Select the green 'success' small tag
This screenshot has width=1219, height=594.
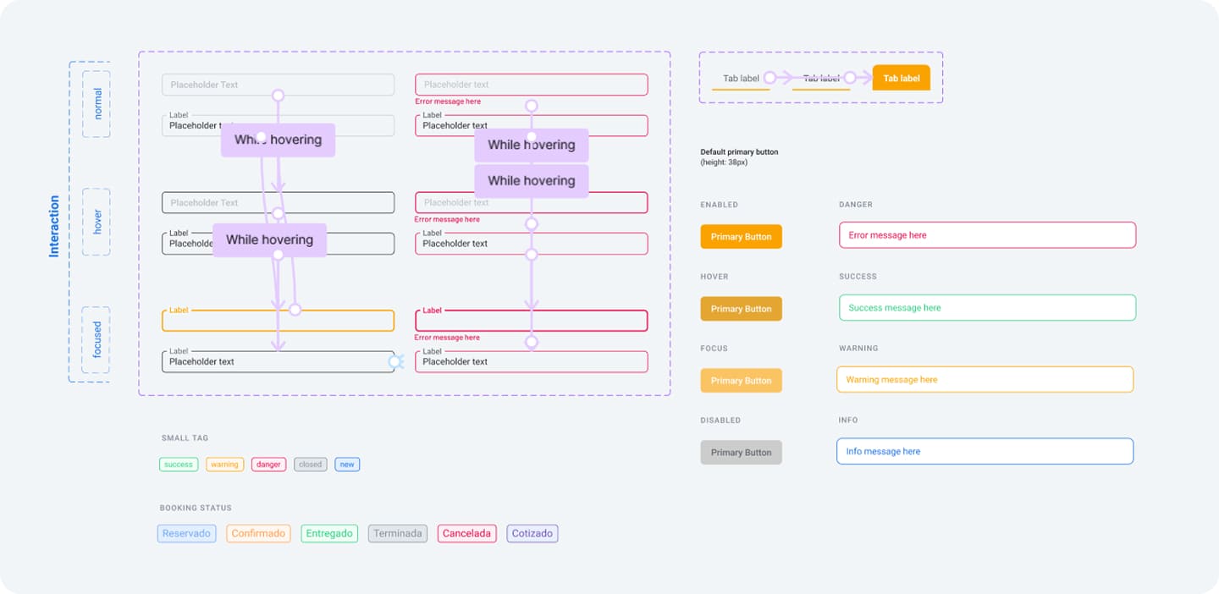[x=179, y=465]
